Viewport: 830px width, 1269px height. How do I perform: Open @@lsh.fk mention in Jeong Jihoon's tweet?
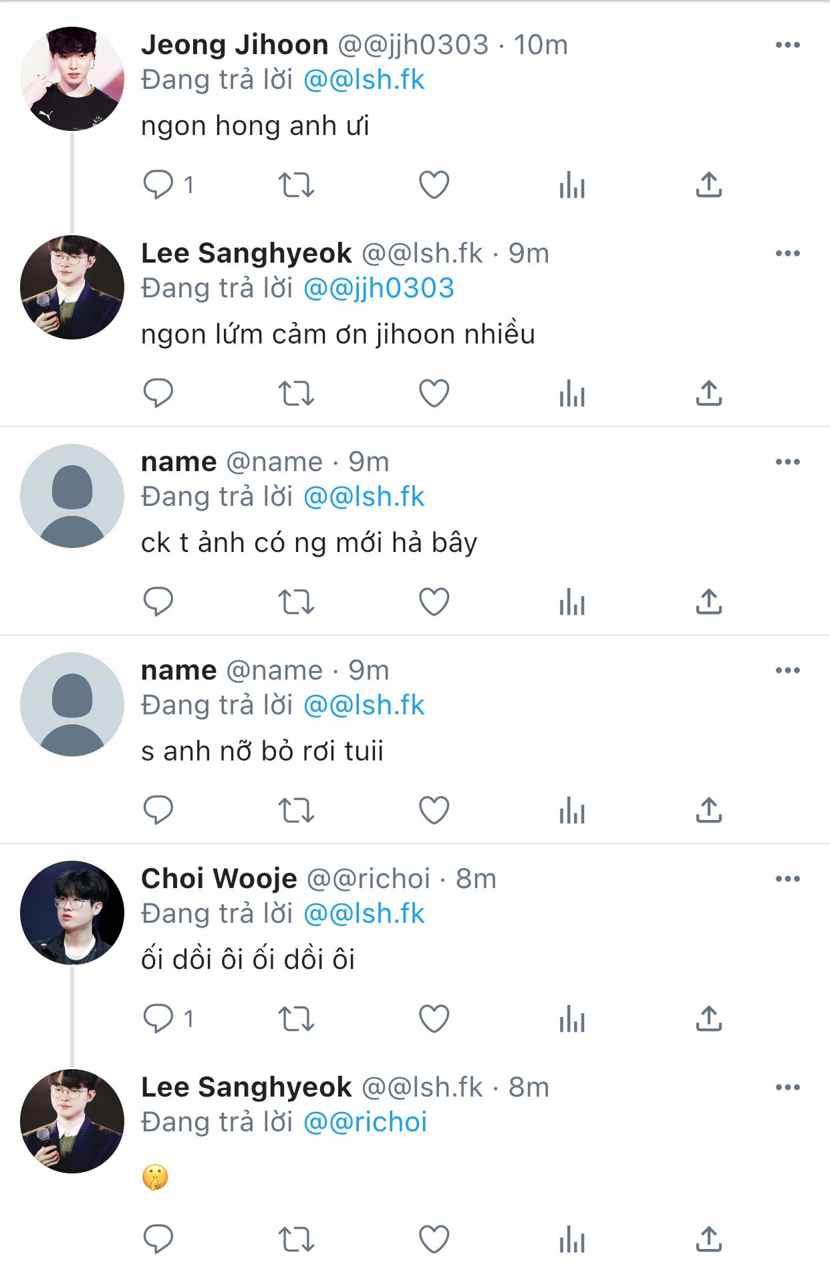pos(364,80)
